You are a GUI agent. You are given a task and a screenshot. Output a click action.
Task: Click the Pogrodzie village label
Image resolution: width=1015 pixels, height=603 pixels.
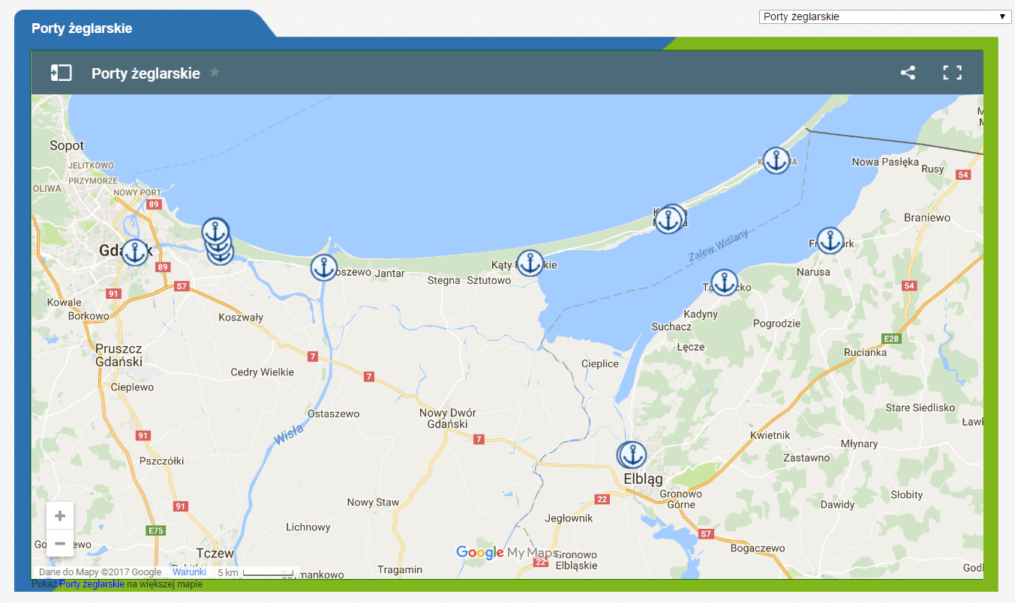coord(776,324)
